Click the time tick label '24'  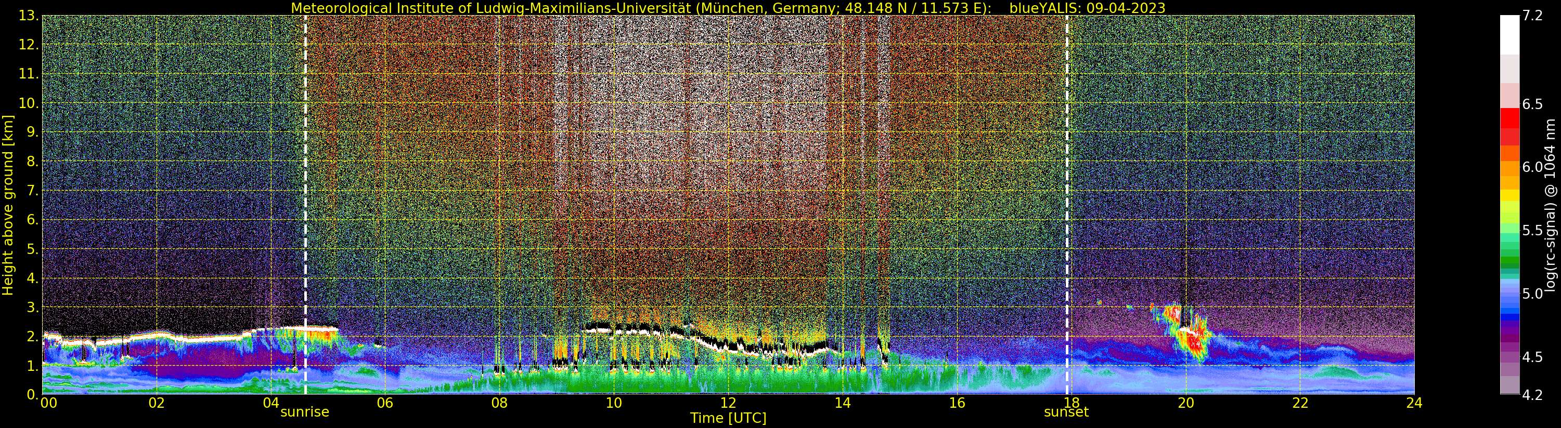pos(1414,403)
